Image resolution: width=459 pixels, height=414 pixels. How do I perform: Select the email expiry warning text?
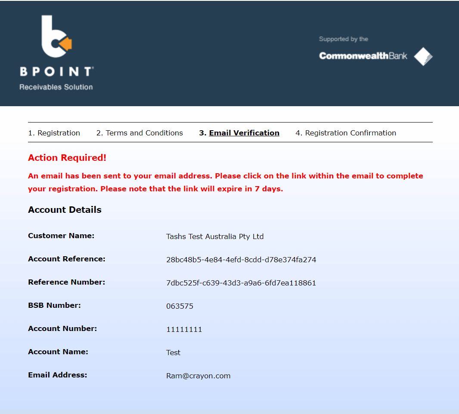coord(225,182)
